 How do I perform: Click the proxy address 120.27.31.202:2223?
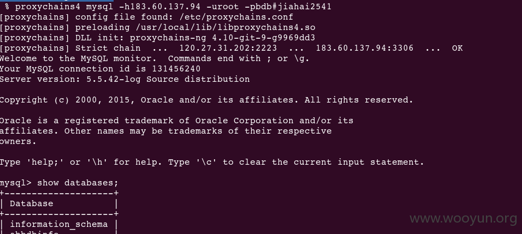228,48
